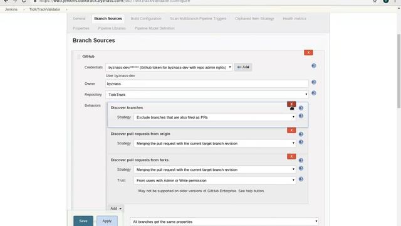The image size is (401, 226).
Task: Reload the browser page
Action: (x=24, y=1)
